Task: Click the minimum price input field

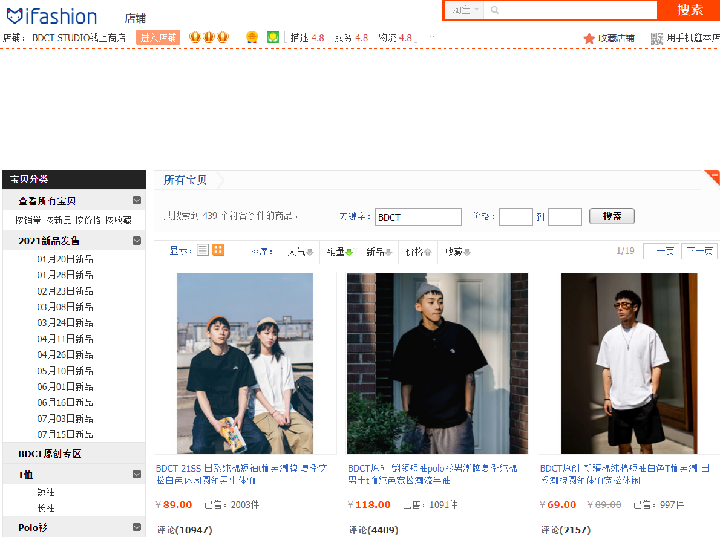Action: [515, 216]
